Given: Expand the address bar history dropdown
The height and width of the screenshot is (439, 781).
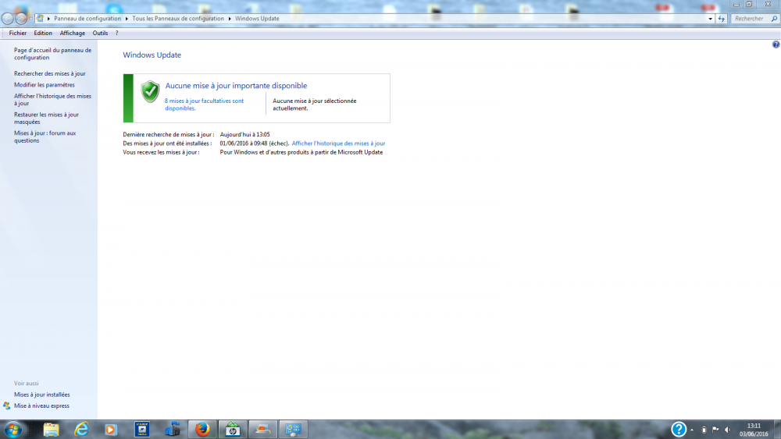Looking at the screenshot, I should [710, 18].
